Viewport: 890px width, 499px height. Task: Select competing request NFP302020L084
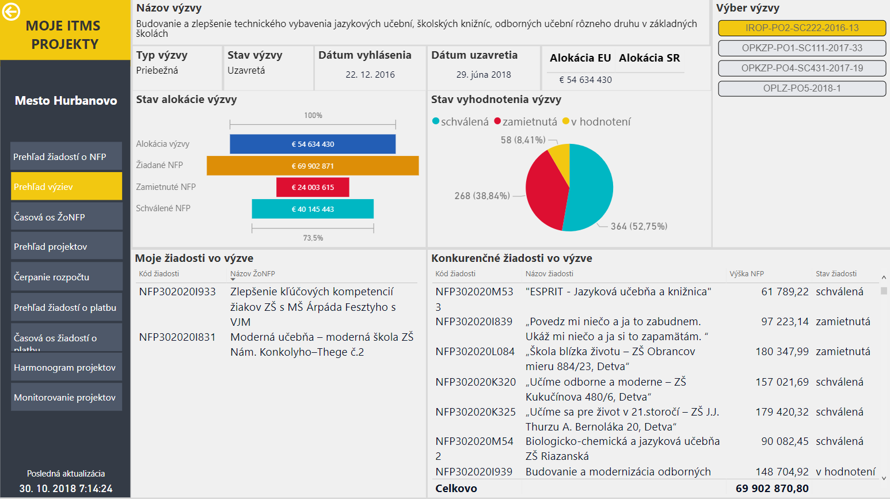point(475,351)
